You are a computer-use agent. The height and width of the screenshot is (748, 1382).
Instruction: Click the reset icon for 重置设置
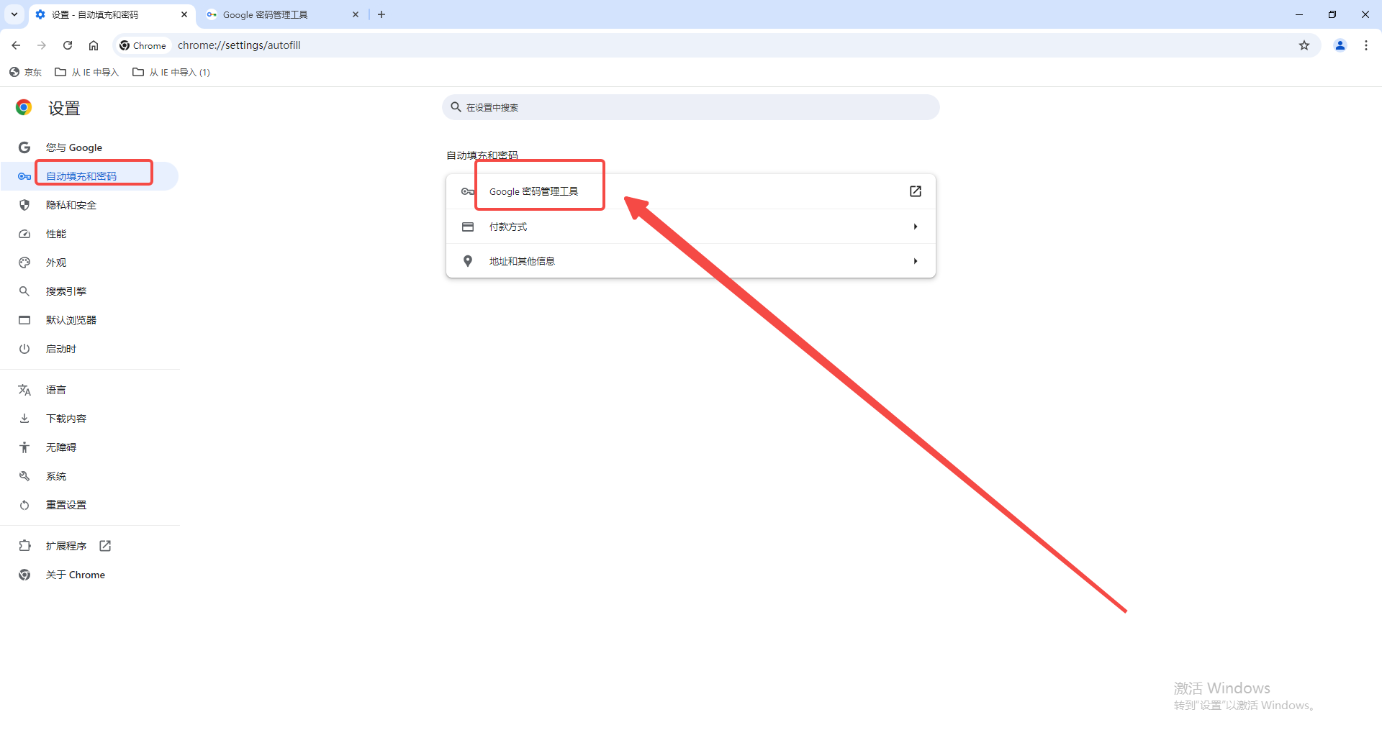[24, 505]
